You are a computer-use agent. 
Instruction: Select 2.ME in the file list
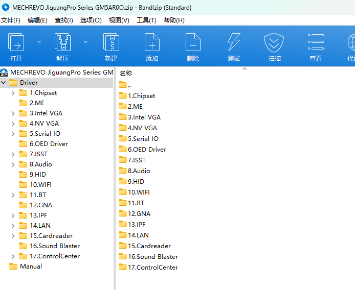(x=130, y=107)
